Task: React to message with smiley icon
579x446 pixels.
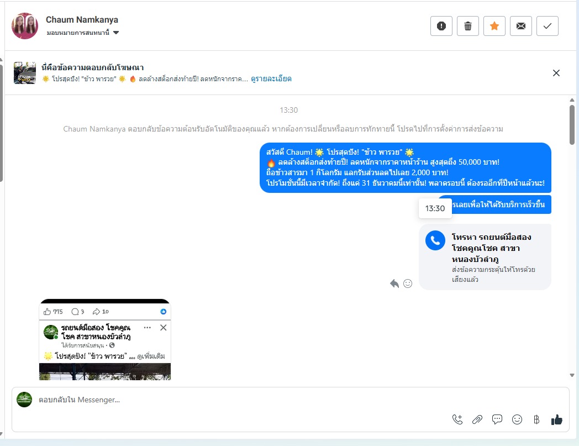Action: point(408,284)
